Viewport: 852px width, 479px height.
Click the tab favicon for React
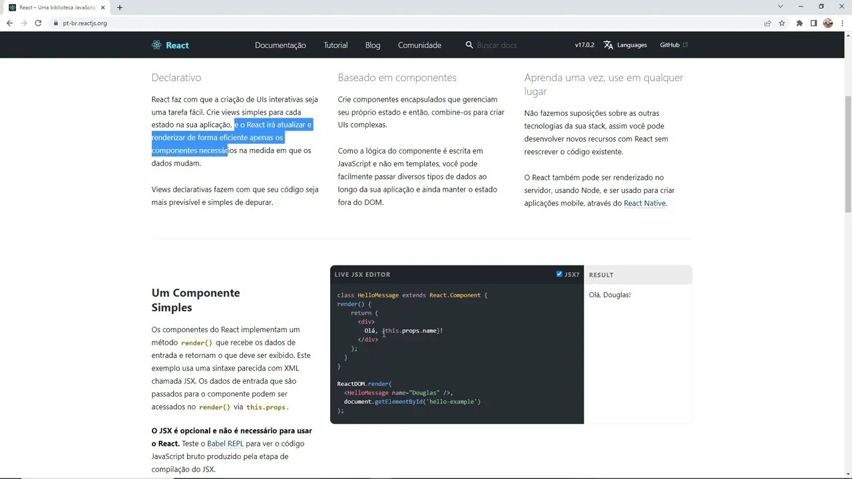[12, 7]
